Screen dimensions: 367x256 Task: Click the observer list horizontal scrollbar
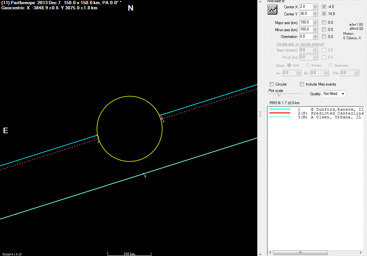coord(300,252)
